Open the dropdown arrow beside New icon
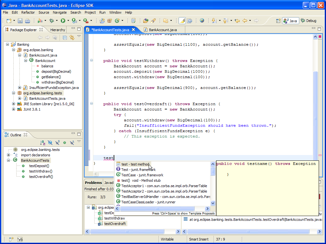 pyautogui.click(x=14, y=21)
